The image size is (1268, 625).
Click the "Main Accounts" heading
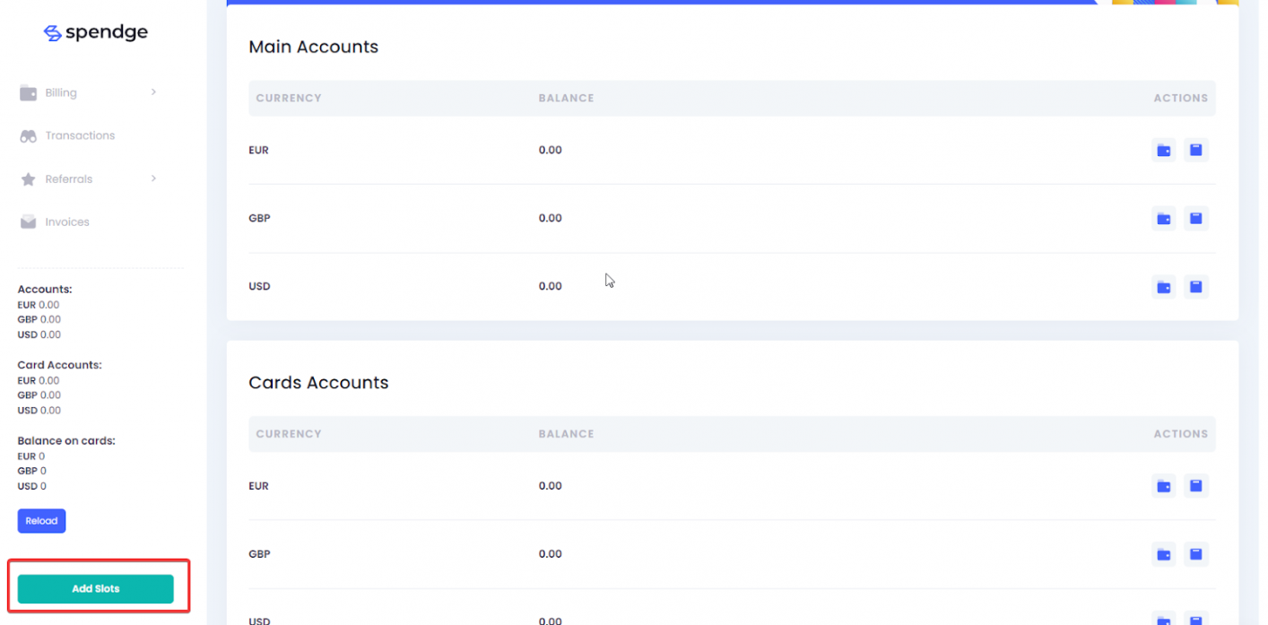[x=314, y=47]
